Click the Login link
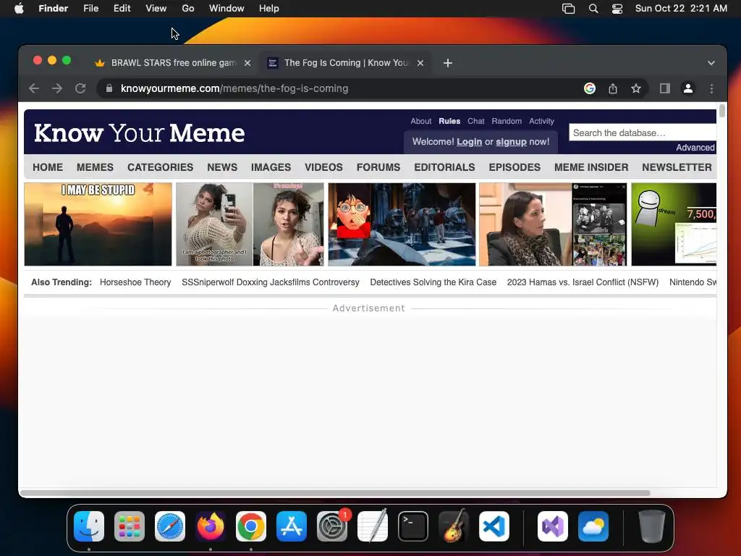The height and width of the screenshot is (556, 741). (x=469, y=142)
